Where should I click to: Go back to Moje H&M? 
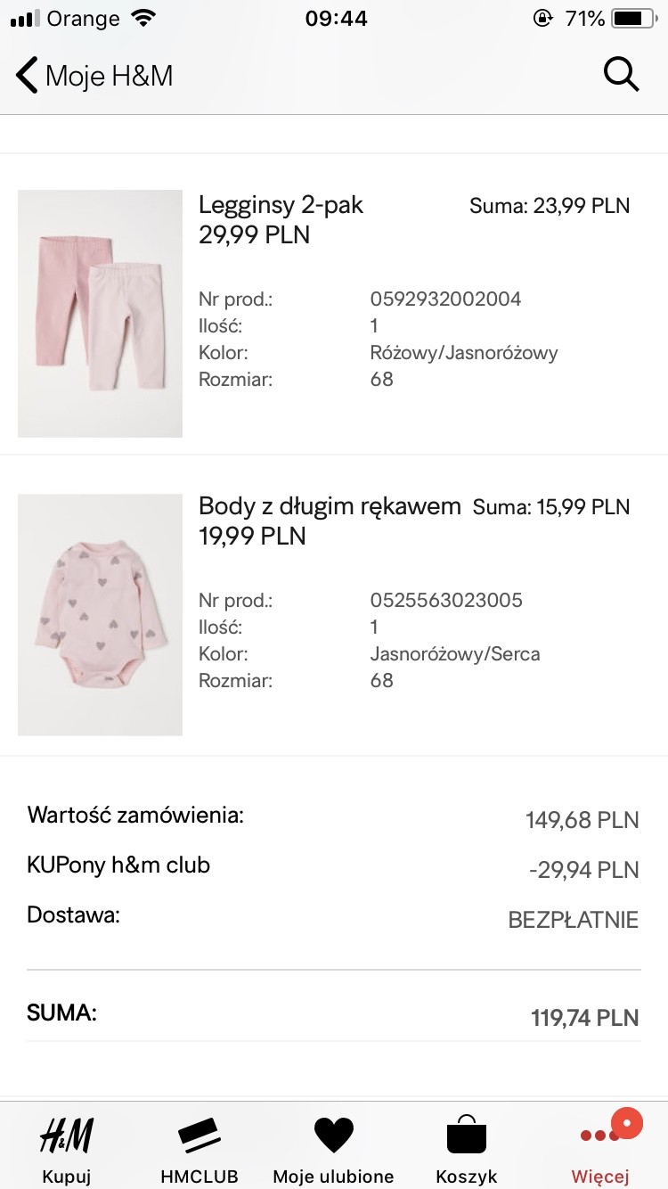[x=109, y=76]
